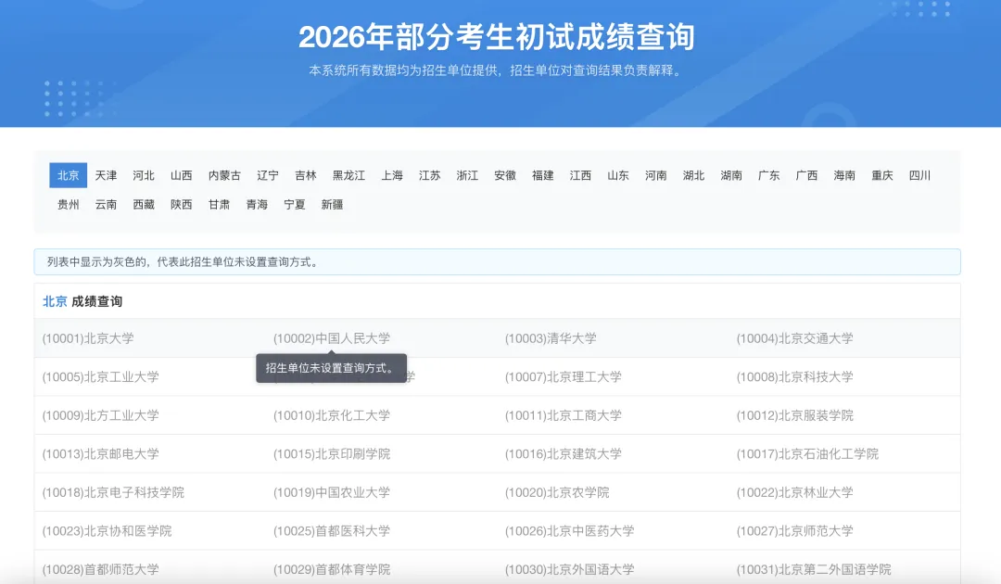This screenshot has height=584, width=1001.
Task: Click the 北京 成绩查询 section heading
Action: pos(82,301)
